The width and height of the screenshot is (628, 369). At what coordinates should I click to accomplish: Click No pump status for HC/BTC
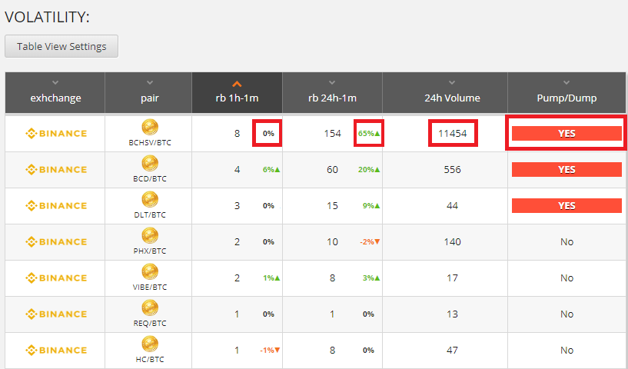567,350
